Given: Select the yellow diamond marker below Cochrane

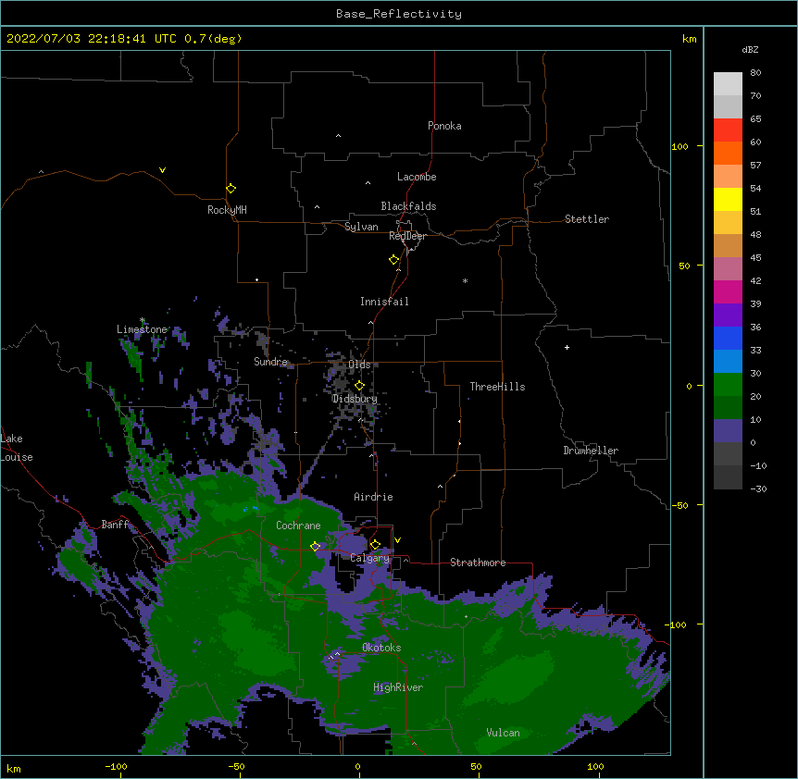Looking at the screenshot, I should point(315,547).
